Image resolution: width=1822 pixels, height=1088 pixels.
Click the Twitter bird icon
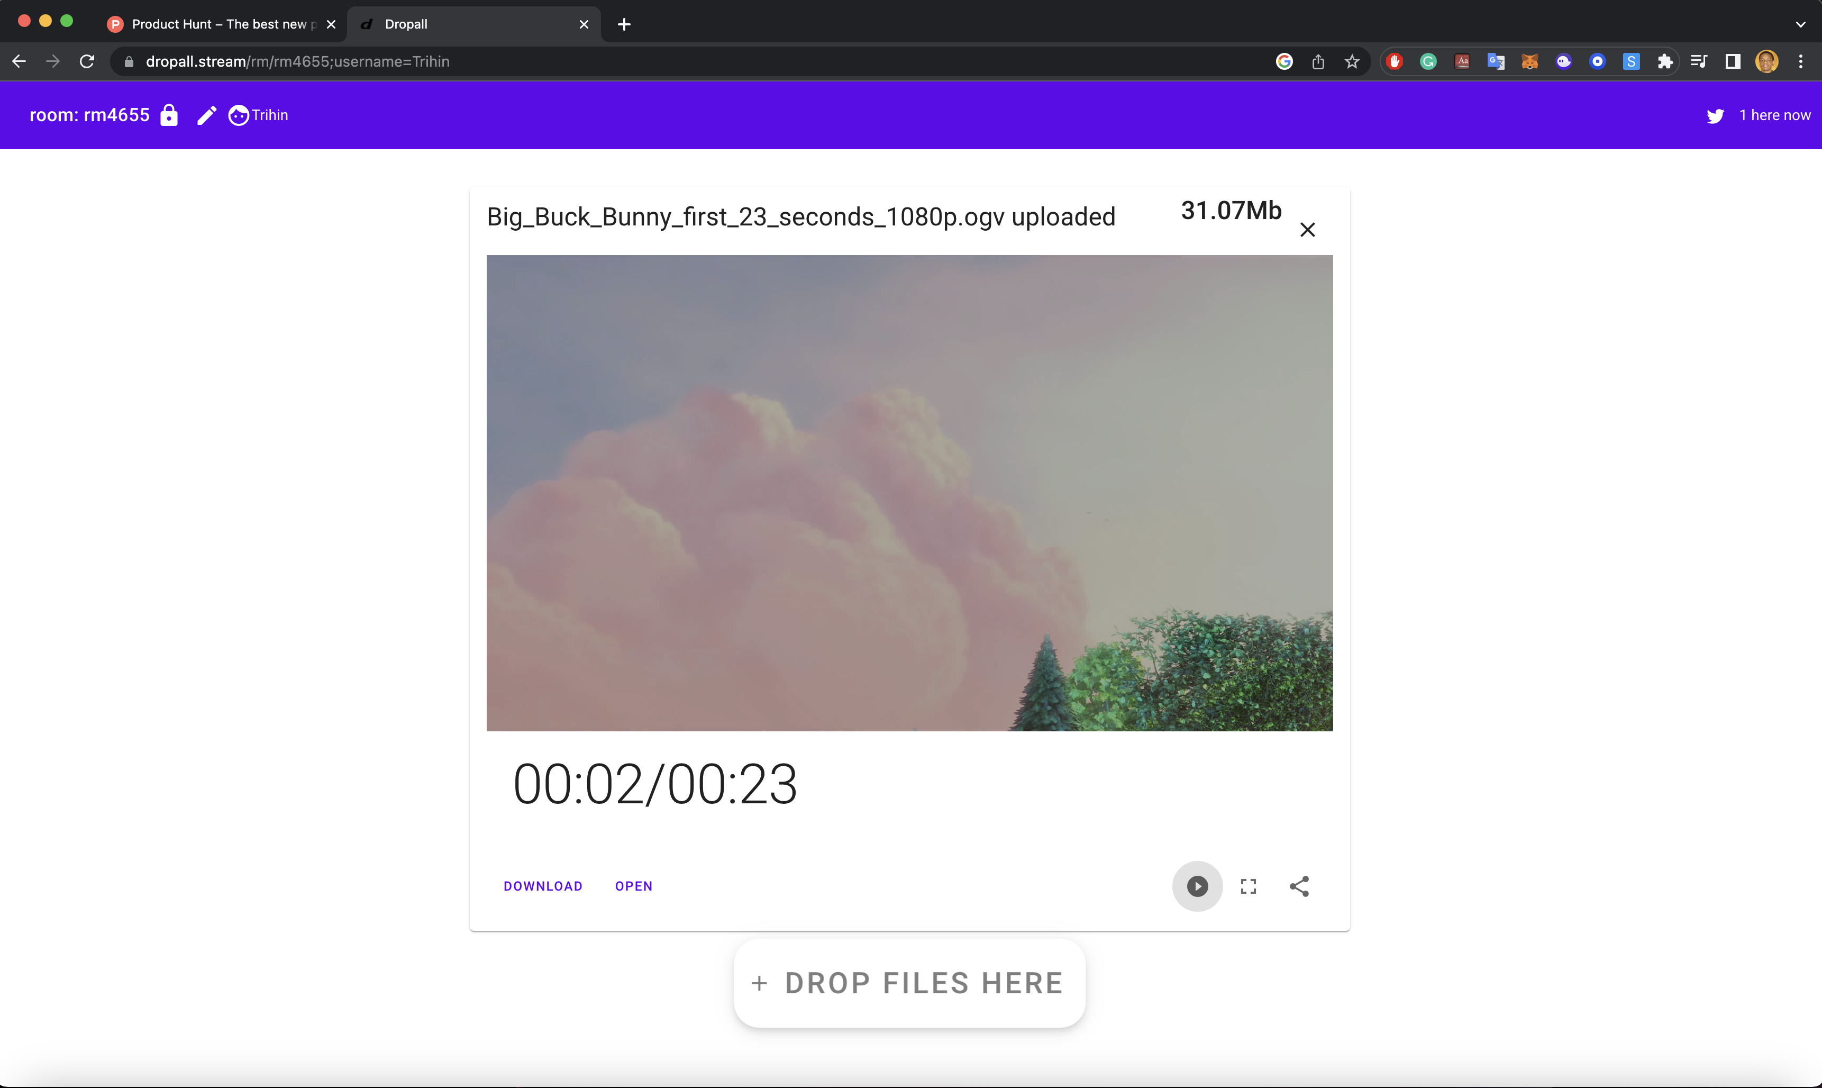(1715, 116)
